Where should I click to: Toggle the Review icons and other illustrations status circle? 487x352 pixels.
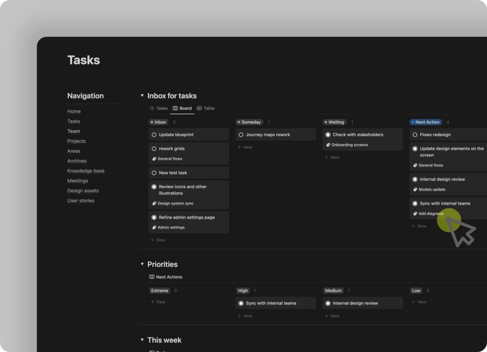click(x=154, y=187)
